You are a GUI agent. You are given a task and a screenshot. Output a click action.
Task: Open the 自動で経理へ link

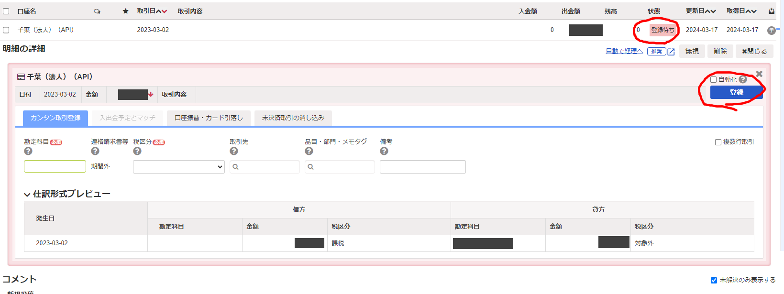(624, 51)
